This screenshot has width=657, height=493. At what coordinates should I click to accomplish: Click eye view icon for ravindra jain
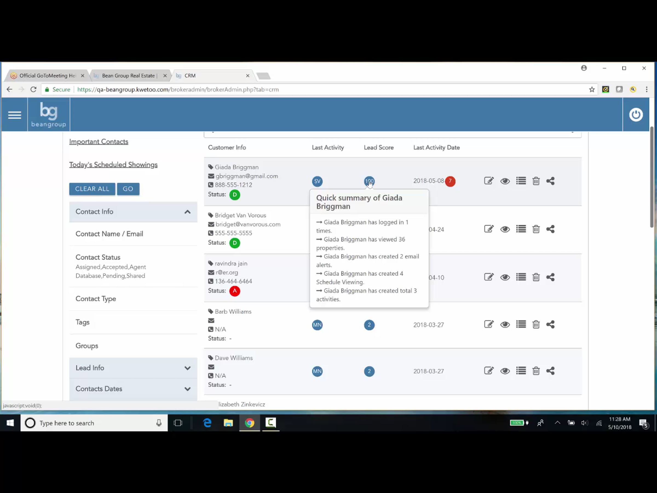pos(505,277)
